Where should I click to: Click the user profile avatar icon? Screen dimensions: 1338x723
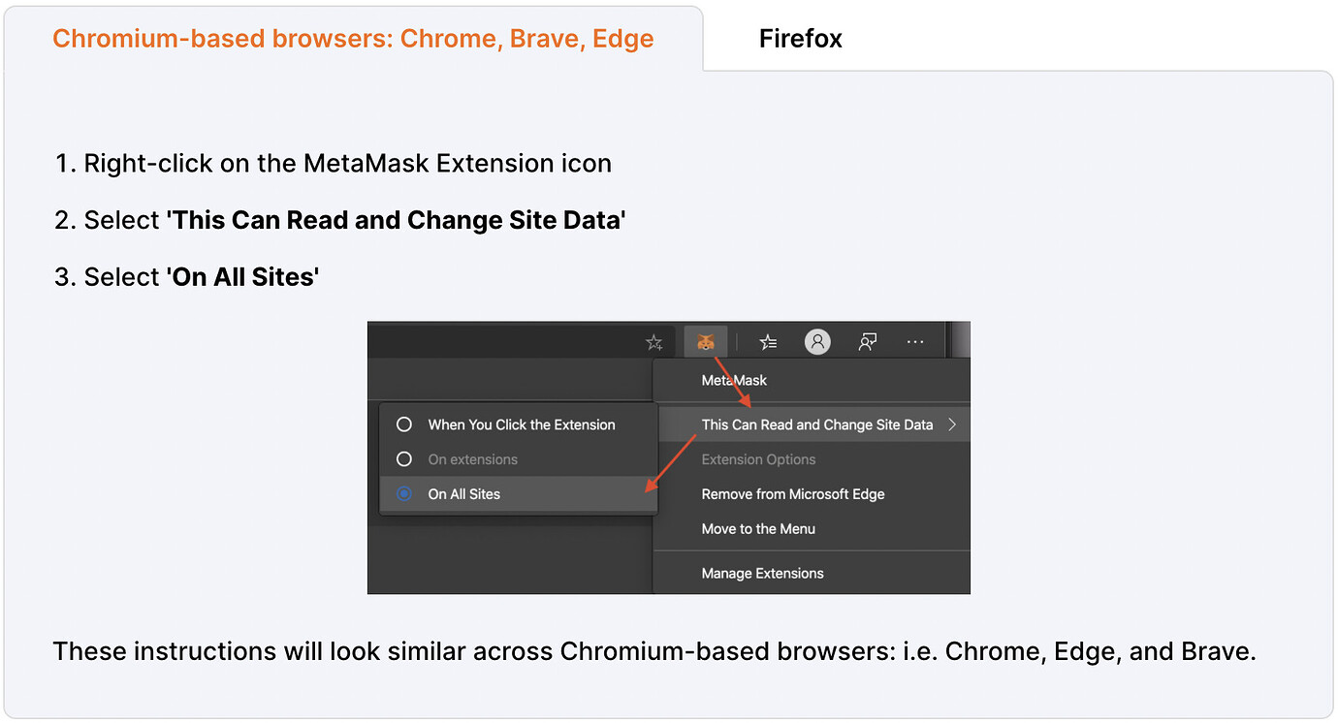tap(817, 341)
